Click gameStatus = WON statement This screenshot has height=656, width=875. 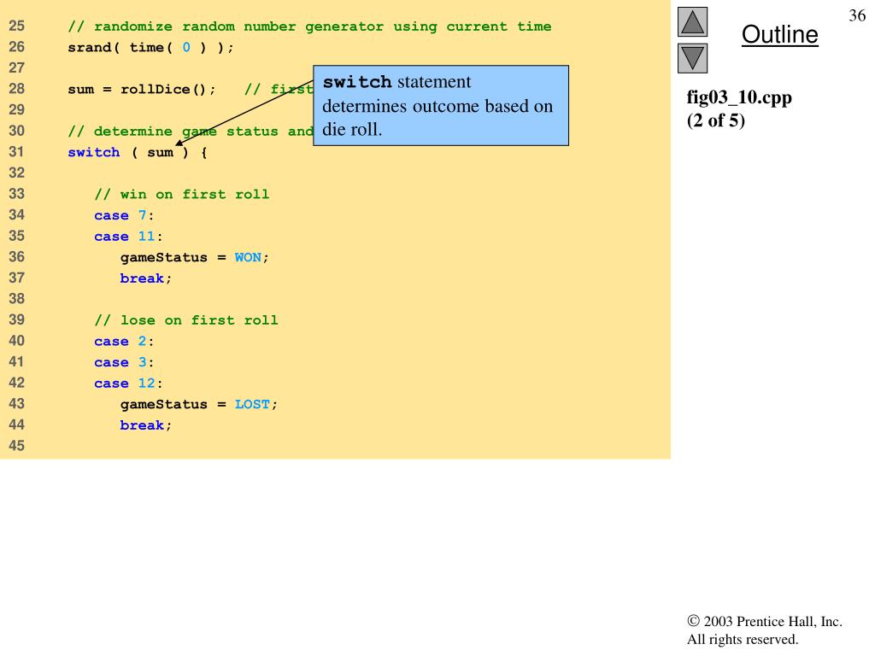coord(195,258)
